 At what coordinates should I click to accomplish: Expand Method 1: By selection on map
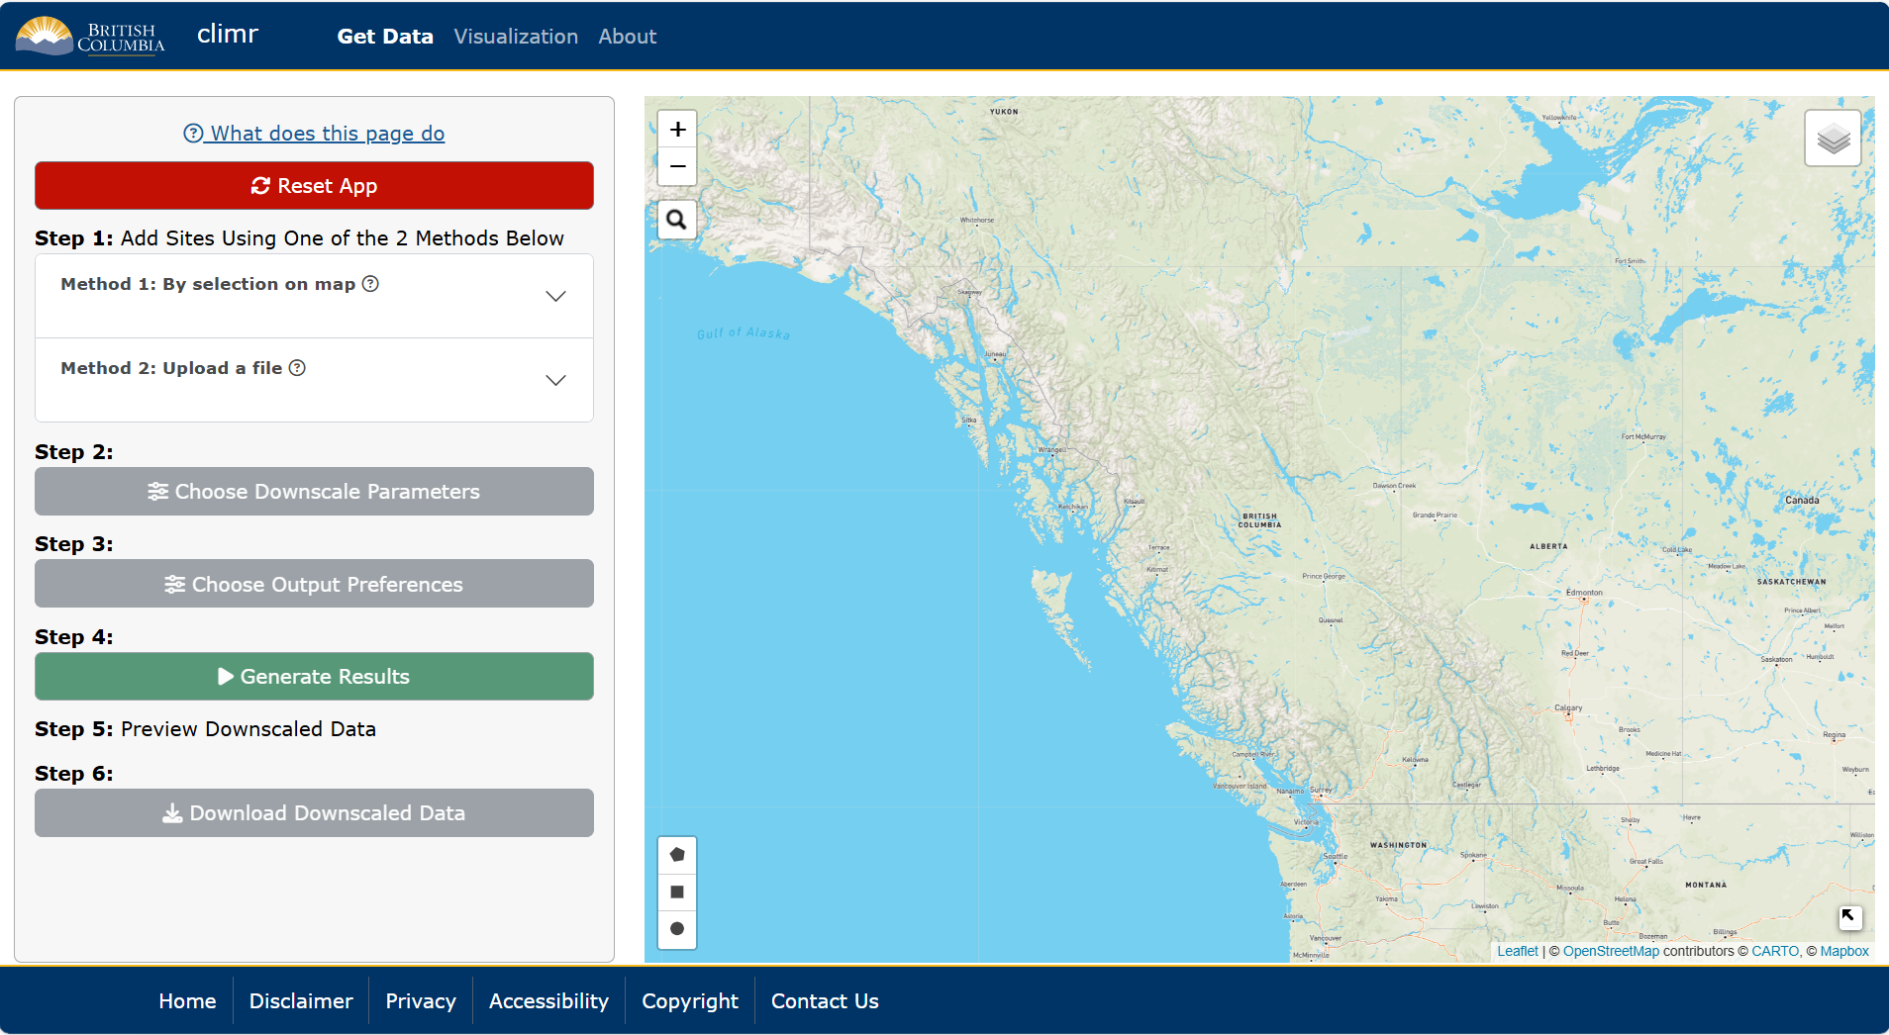point(555,296)
